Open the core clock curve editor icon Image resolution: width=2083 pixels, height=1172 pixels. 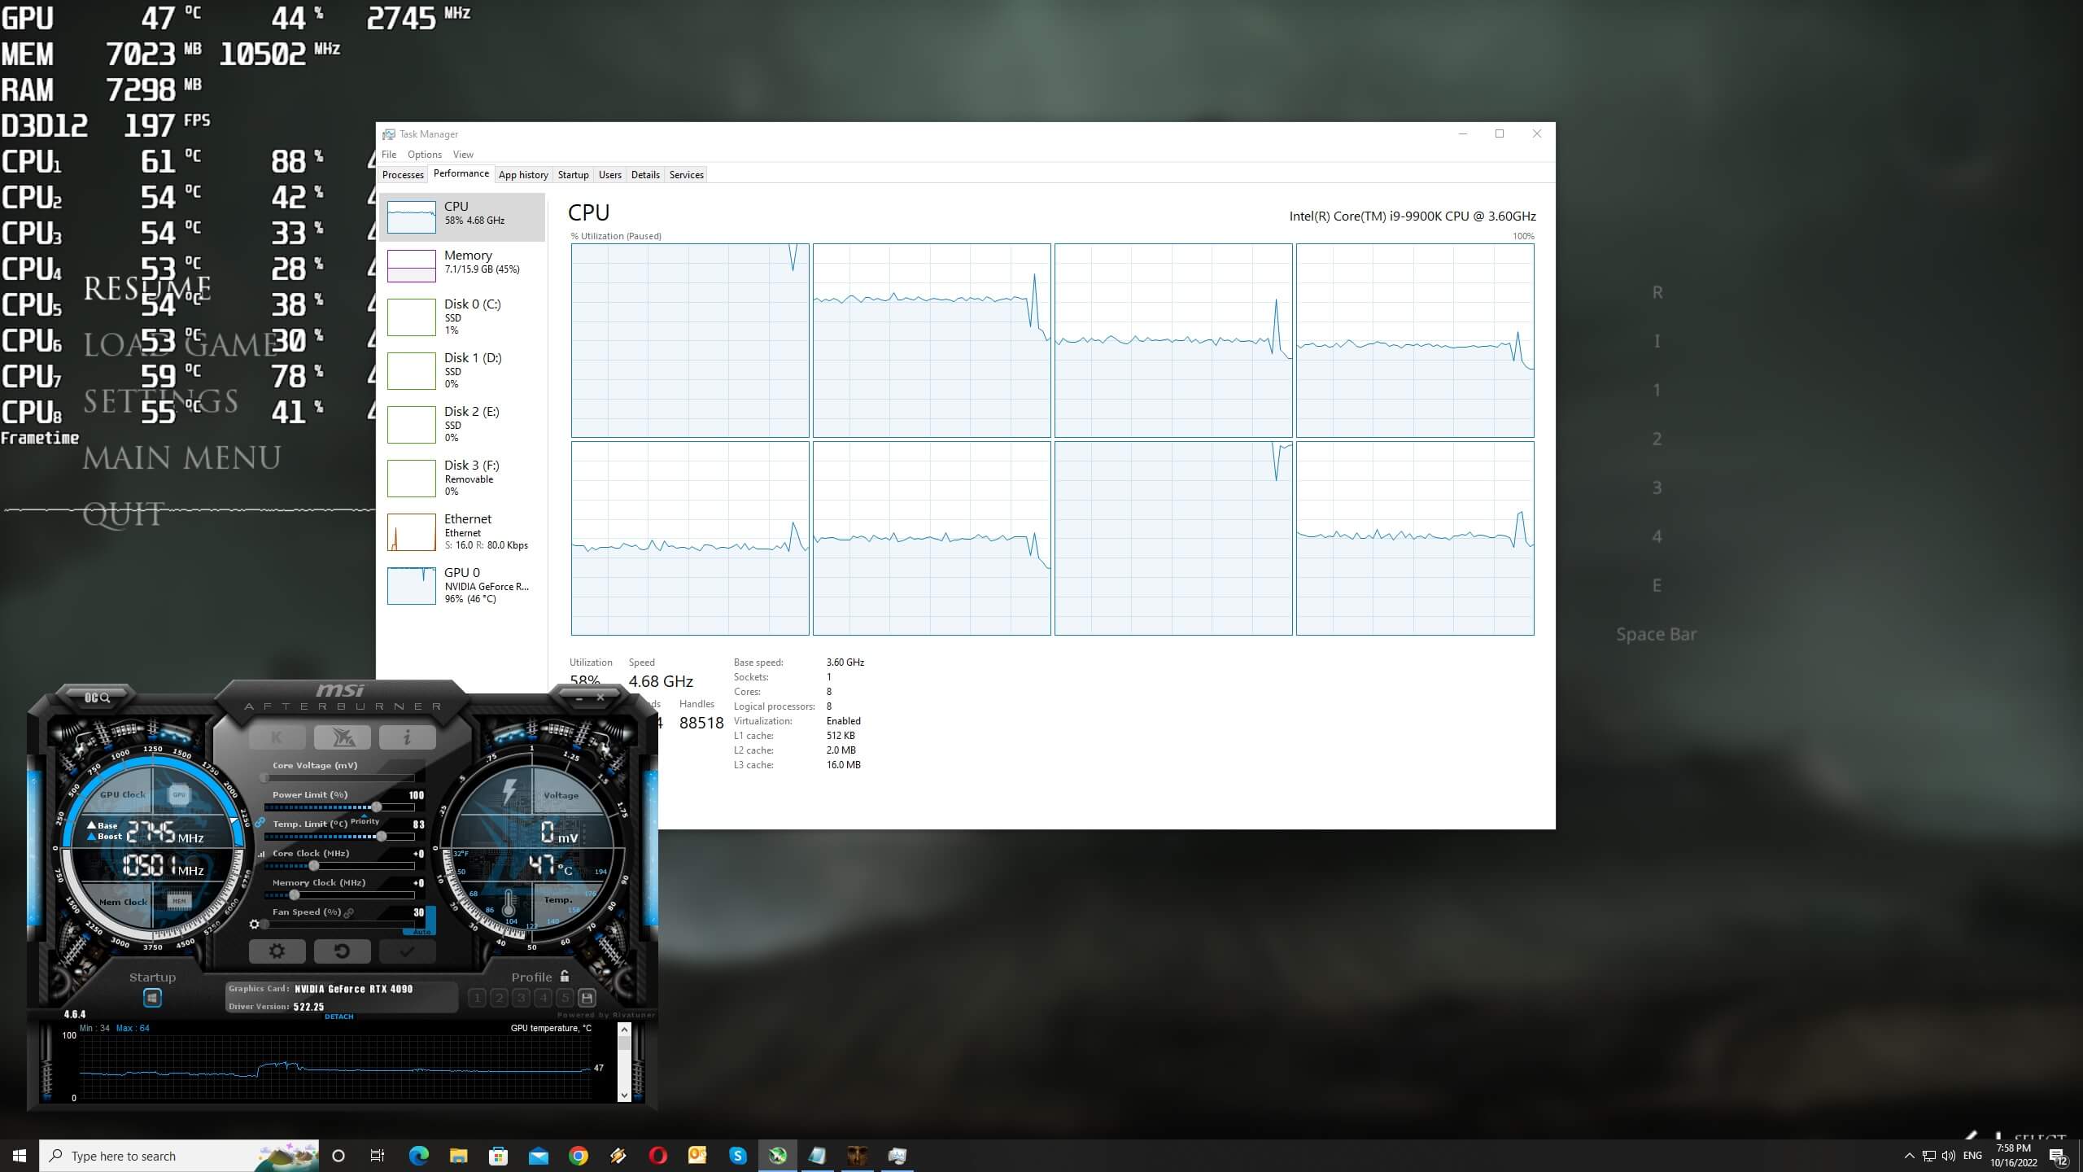tap(261, 854)
